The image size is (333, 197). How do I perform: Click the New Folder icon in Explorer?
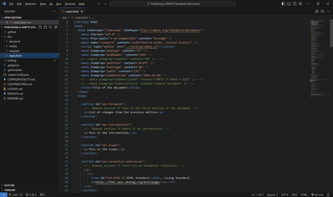[x=45, y=27]
